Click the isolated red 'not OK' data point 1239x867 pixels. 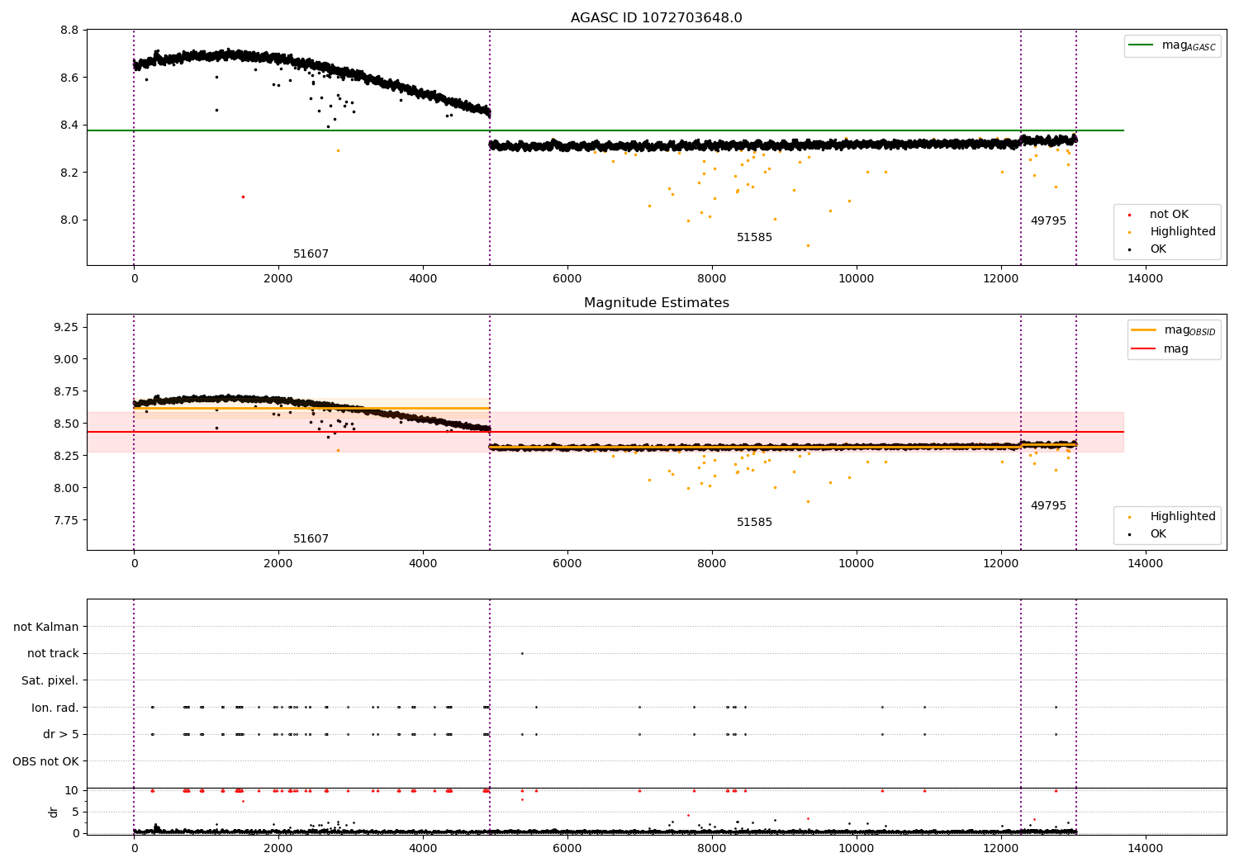[x=243, y=197]
